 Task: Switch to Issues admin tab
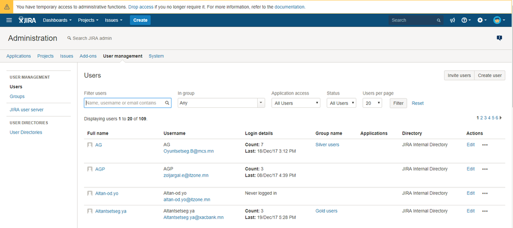(x=67, y=56)
